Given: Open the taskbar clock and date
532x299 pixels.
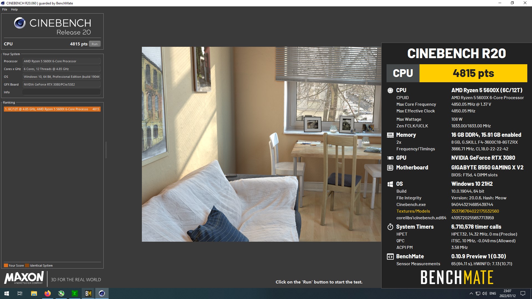Looking at the screenshot, I should 507,293.
